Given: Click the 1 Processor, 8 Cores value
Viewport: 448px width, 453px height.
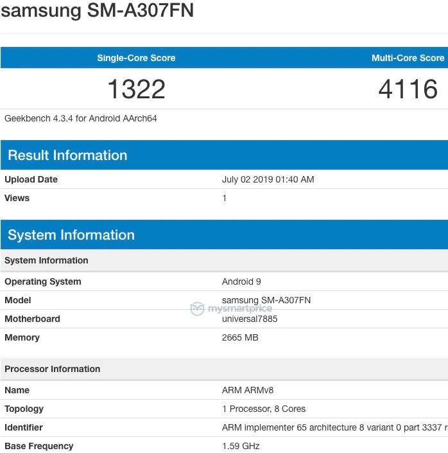Looking at the screenshot, I should pos(264,409).
